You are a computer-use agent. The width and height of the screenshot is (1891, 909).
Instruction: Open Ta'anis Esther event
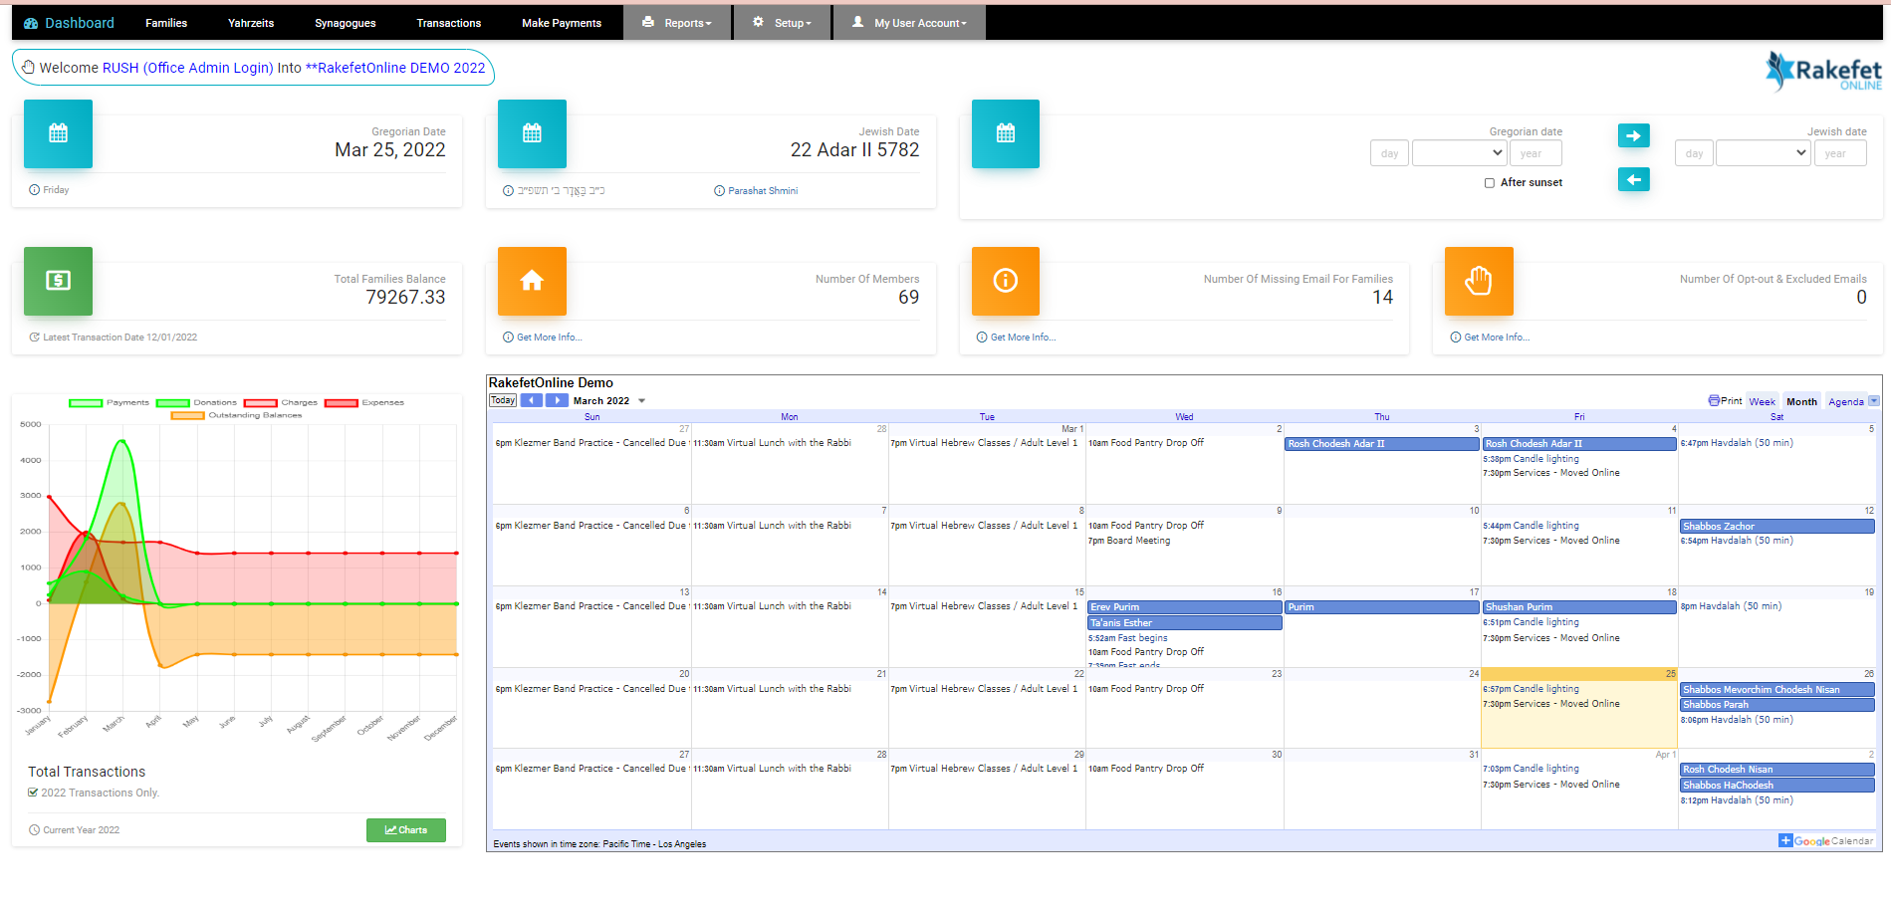tap(1185, 623)
